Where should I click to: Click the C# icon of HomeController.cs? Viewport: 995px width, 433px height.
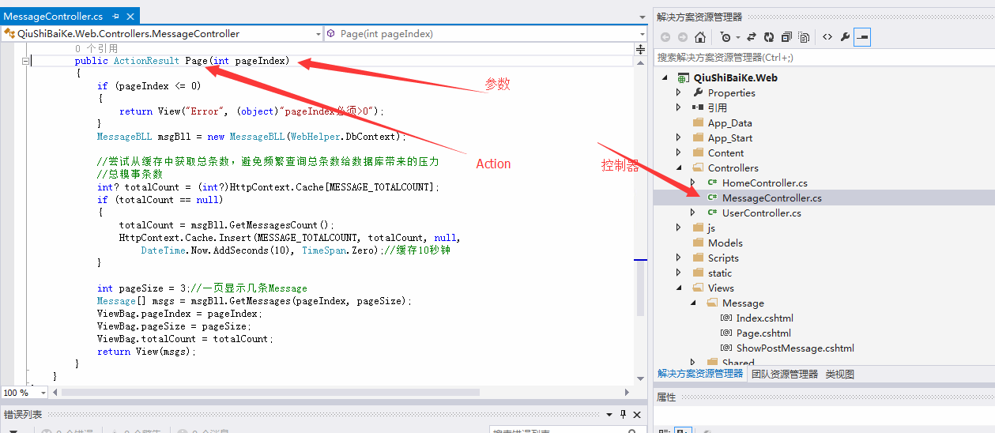[x=712, y=183]
